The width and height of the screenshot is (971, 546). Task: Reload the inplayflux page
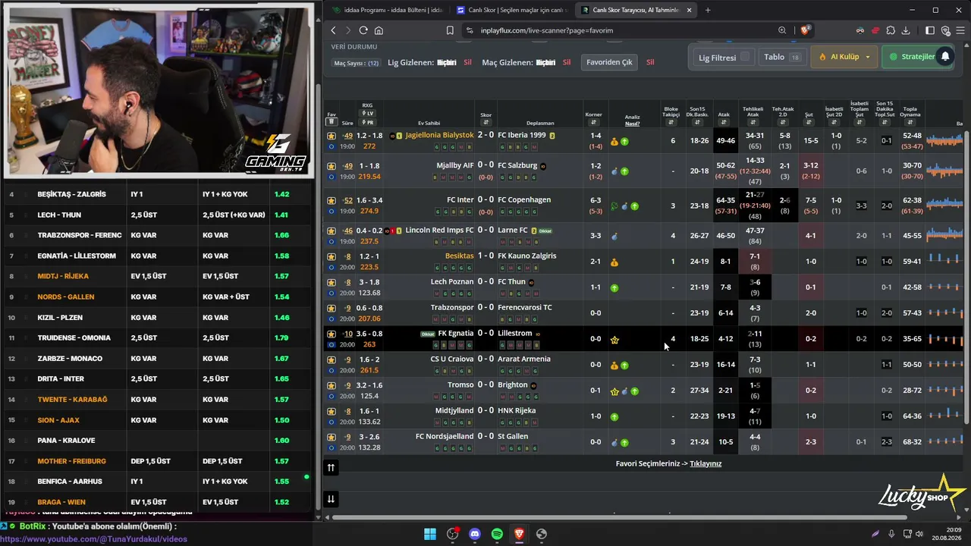click(363, 30)
